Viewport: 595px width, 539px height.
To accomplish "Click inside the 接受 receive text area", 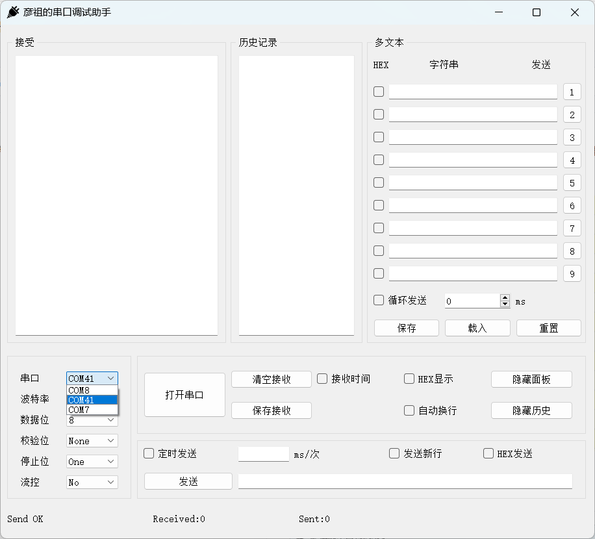I will 116,195.
